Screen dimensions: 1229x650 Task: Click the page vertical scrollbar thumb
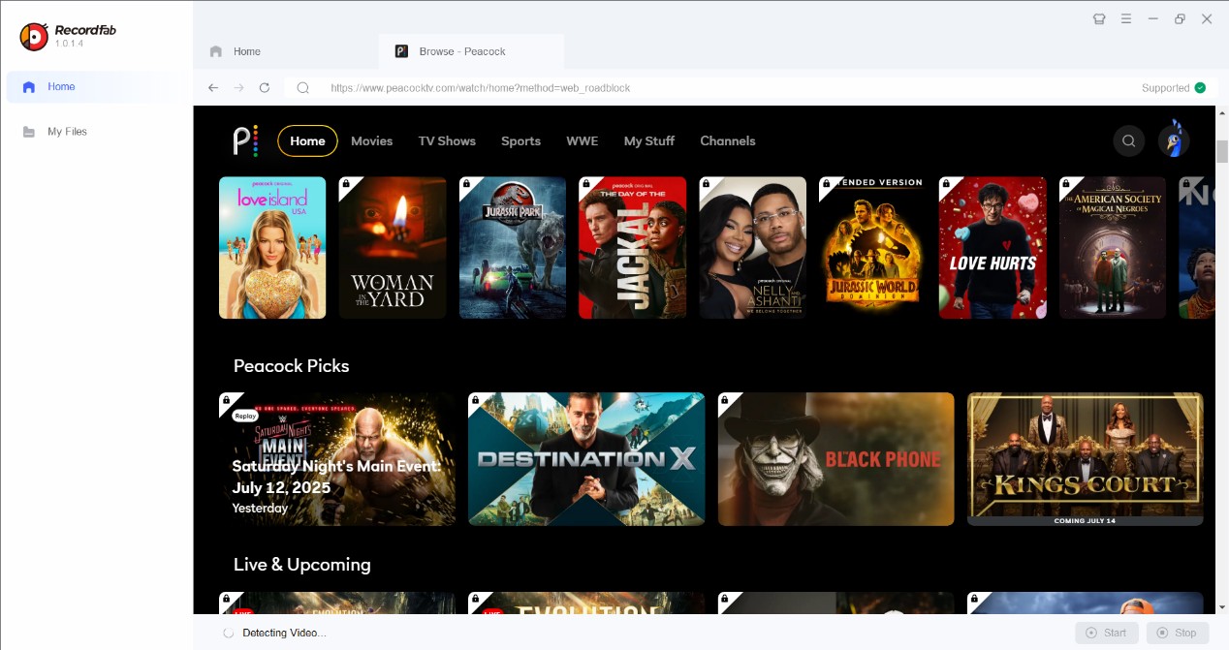pos(1222,151)
